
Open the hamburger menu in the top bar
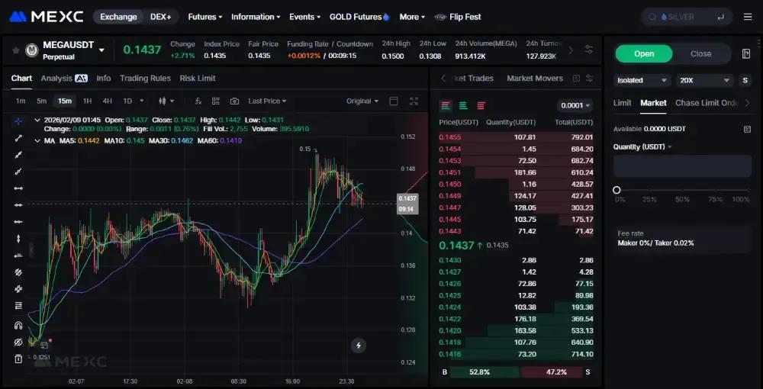748,17
